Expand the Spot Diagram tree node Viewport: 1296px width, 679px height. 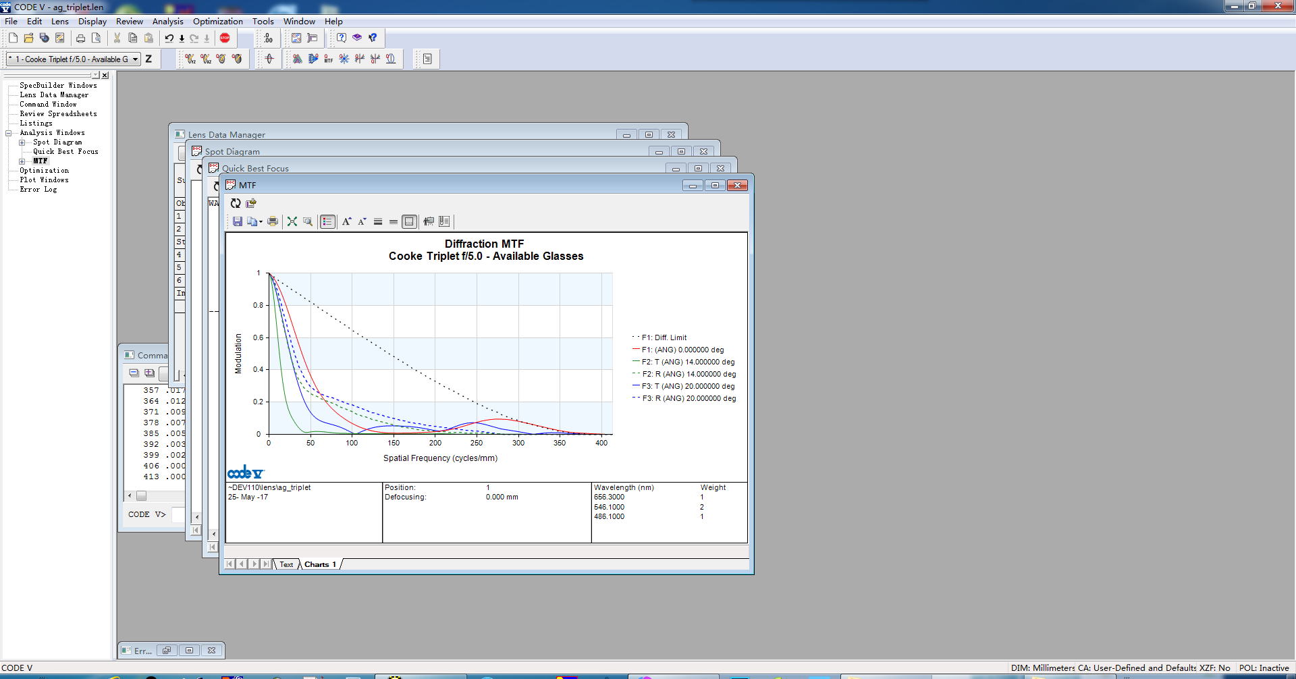point(22,142)
